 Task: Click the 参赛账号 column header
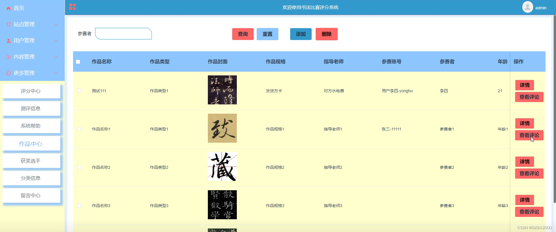[x=392, y=61]
